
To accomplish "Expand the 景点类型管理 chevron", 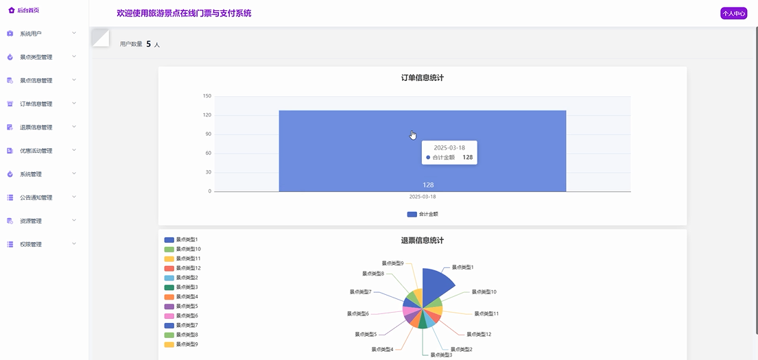I will tap(74, 56).
